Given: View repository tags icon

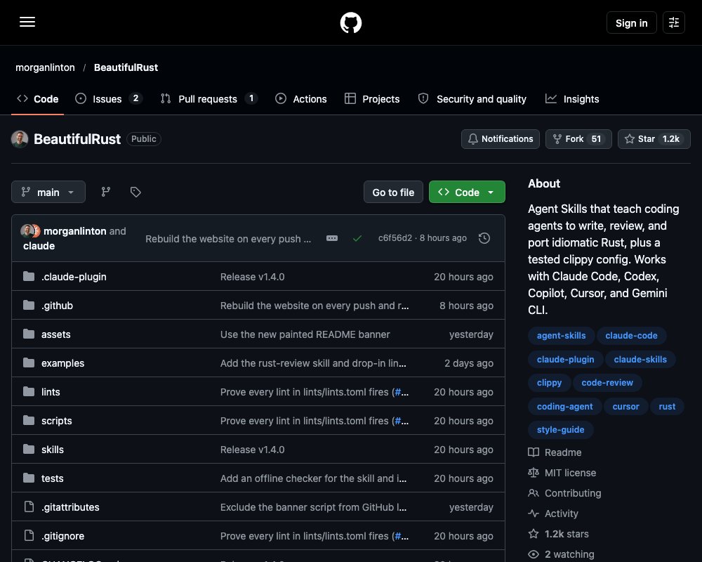Looking at the screenshot, I should click(135, 192).
